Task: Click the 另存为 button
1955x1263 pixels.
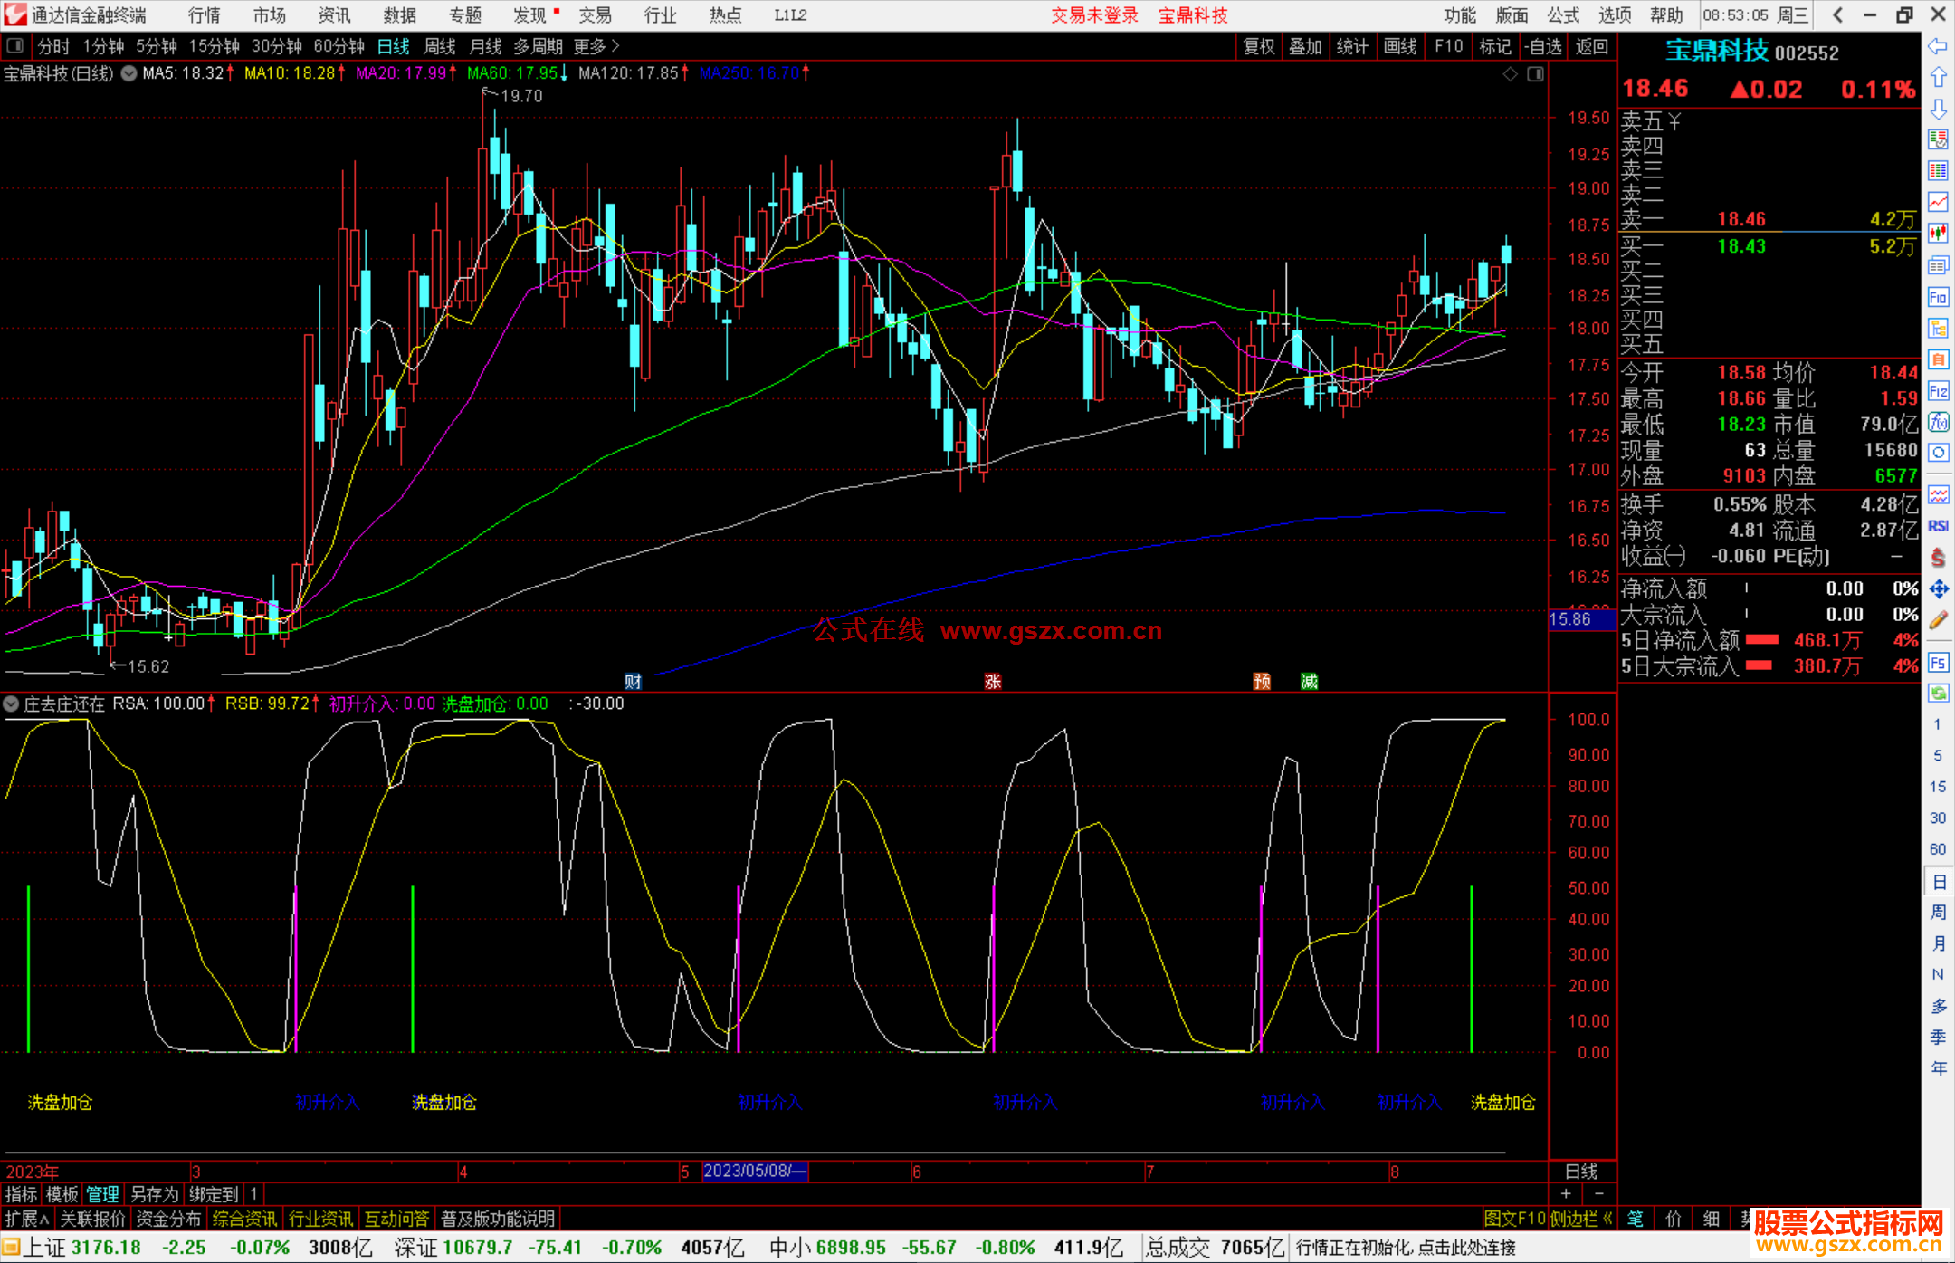Action: [154, 1194]
